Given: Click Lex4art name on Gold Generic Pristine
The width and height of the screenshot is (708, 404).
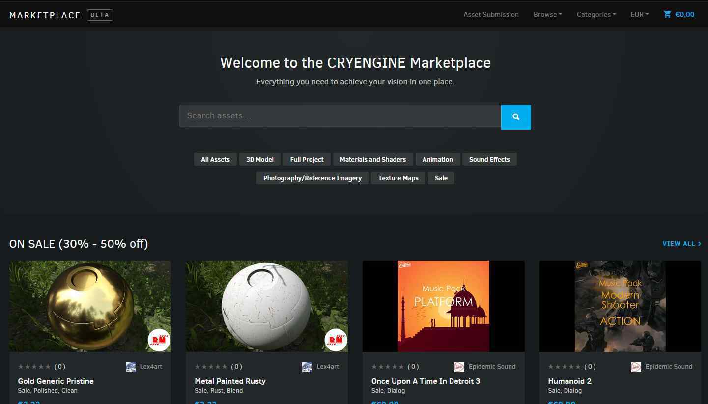Looking at the screenshot, I should 151,367.
